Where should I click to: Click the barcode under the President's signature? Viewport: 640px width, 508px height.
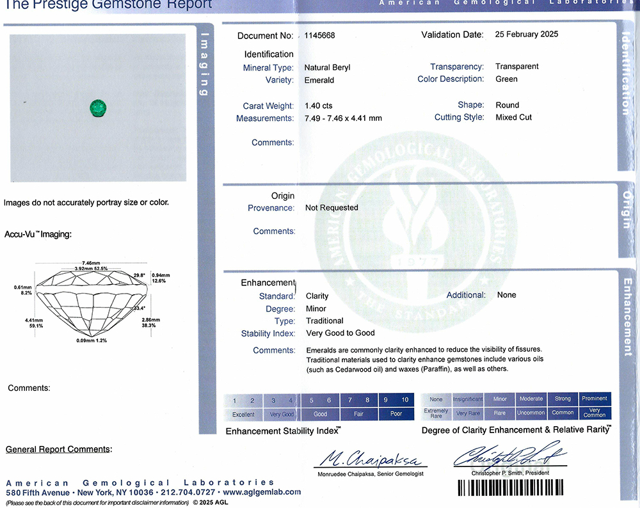point(511,488)
